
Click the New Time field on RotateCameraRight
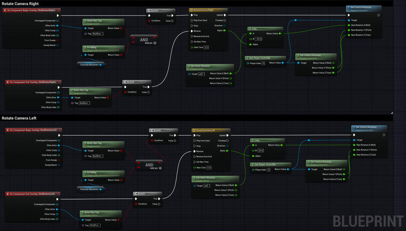206,47
